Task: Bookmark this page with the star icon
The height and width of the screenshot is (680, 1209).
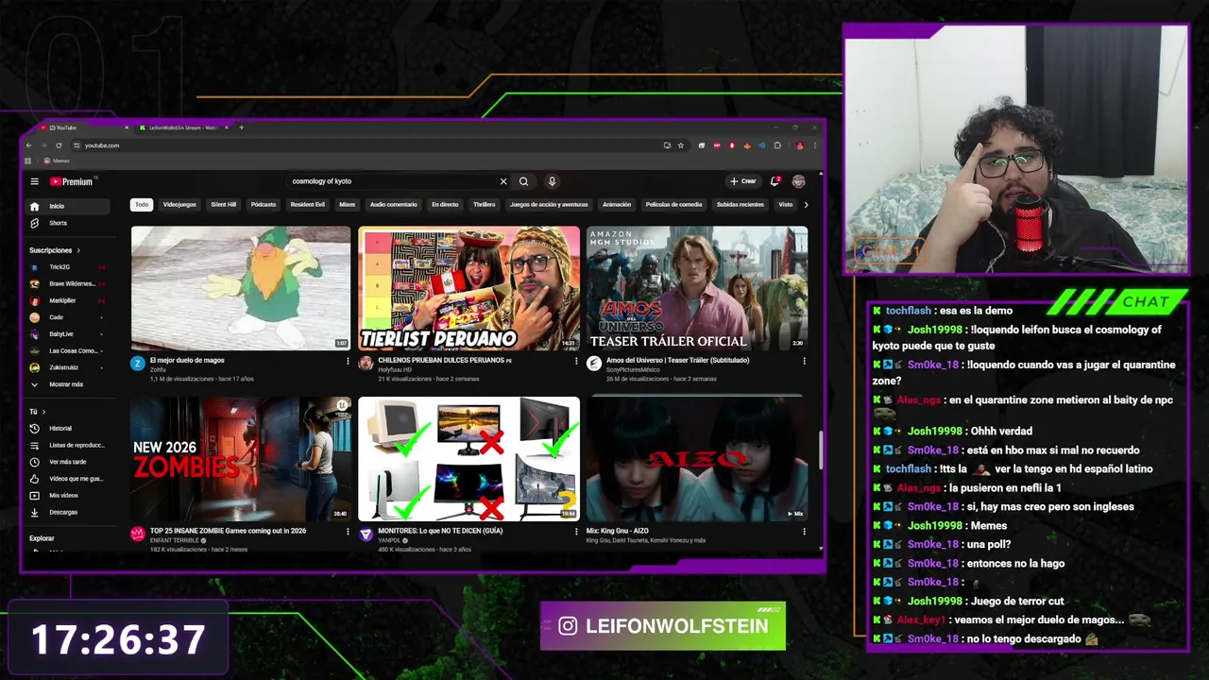Action: point(681,145)
